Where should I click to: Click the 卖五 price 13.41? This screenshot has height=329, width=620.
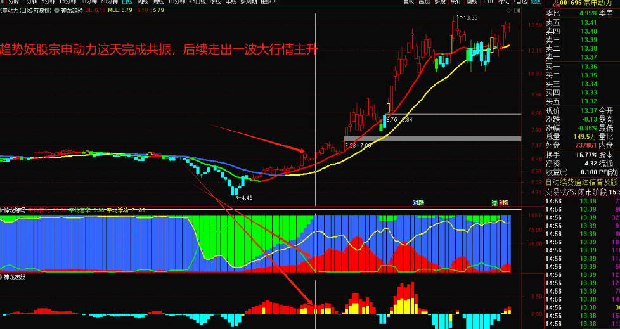tap(588, 23)
